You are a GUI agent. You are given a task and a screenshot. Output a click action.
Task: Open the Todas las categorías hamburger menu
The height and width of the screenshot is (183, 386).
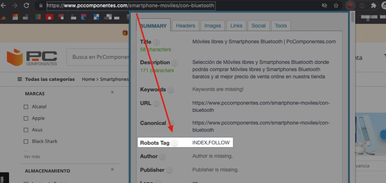coord(20,79)
